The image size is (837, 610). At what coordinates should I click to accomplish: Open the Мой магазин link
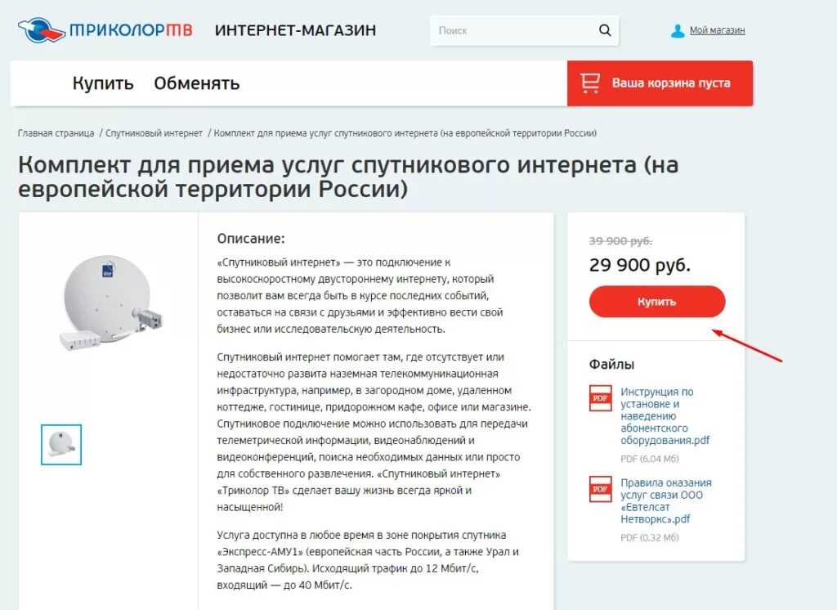[x=717, y=30]
